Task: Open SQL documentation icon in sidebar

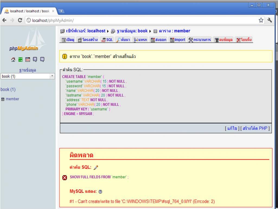Action: [x=42, y=59]
